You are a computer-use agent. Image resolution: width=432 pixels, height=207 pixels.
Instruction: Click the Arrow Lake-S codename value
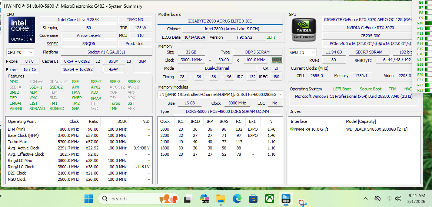click(89, 36)
